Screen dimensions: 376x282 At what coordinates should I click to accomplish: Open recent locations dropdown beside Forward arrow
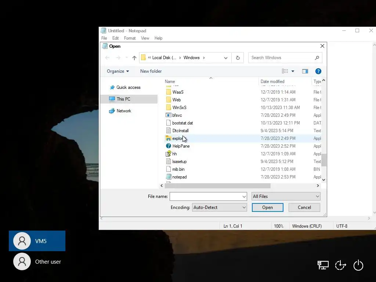[x=127, y=58]
